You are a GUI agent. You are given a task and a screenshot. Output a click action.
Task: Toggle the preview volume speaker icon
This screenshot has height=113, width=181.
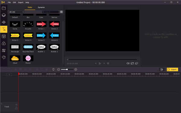tap(128, 63)
